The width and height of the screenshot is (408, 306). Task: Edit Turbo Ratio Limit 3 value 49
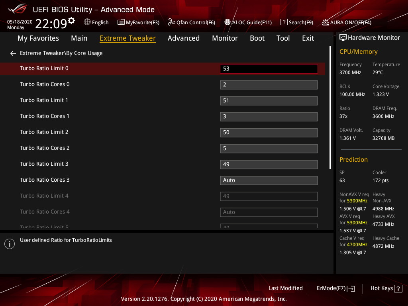[x=269, y=165]
